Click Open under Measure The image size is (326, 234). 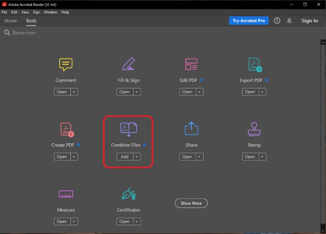pyautogui.click(x=62, y=221)
